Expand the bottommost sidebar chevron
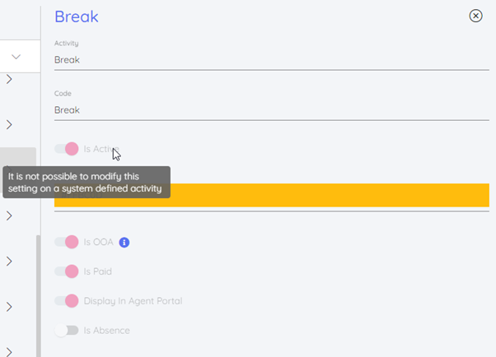 coord(9,351)
